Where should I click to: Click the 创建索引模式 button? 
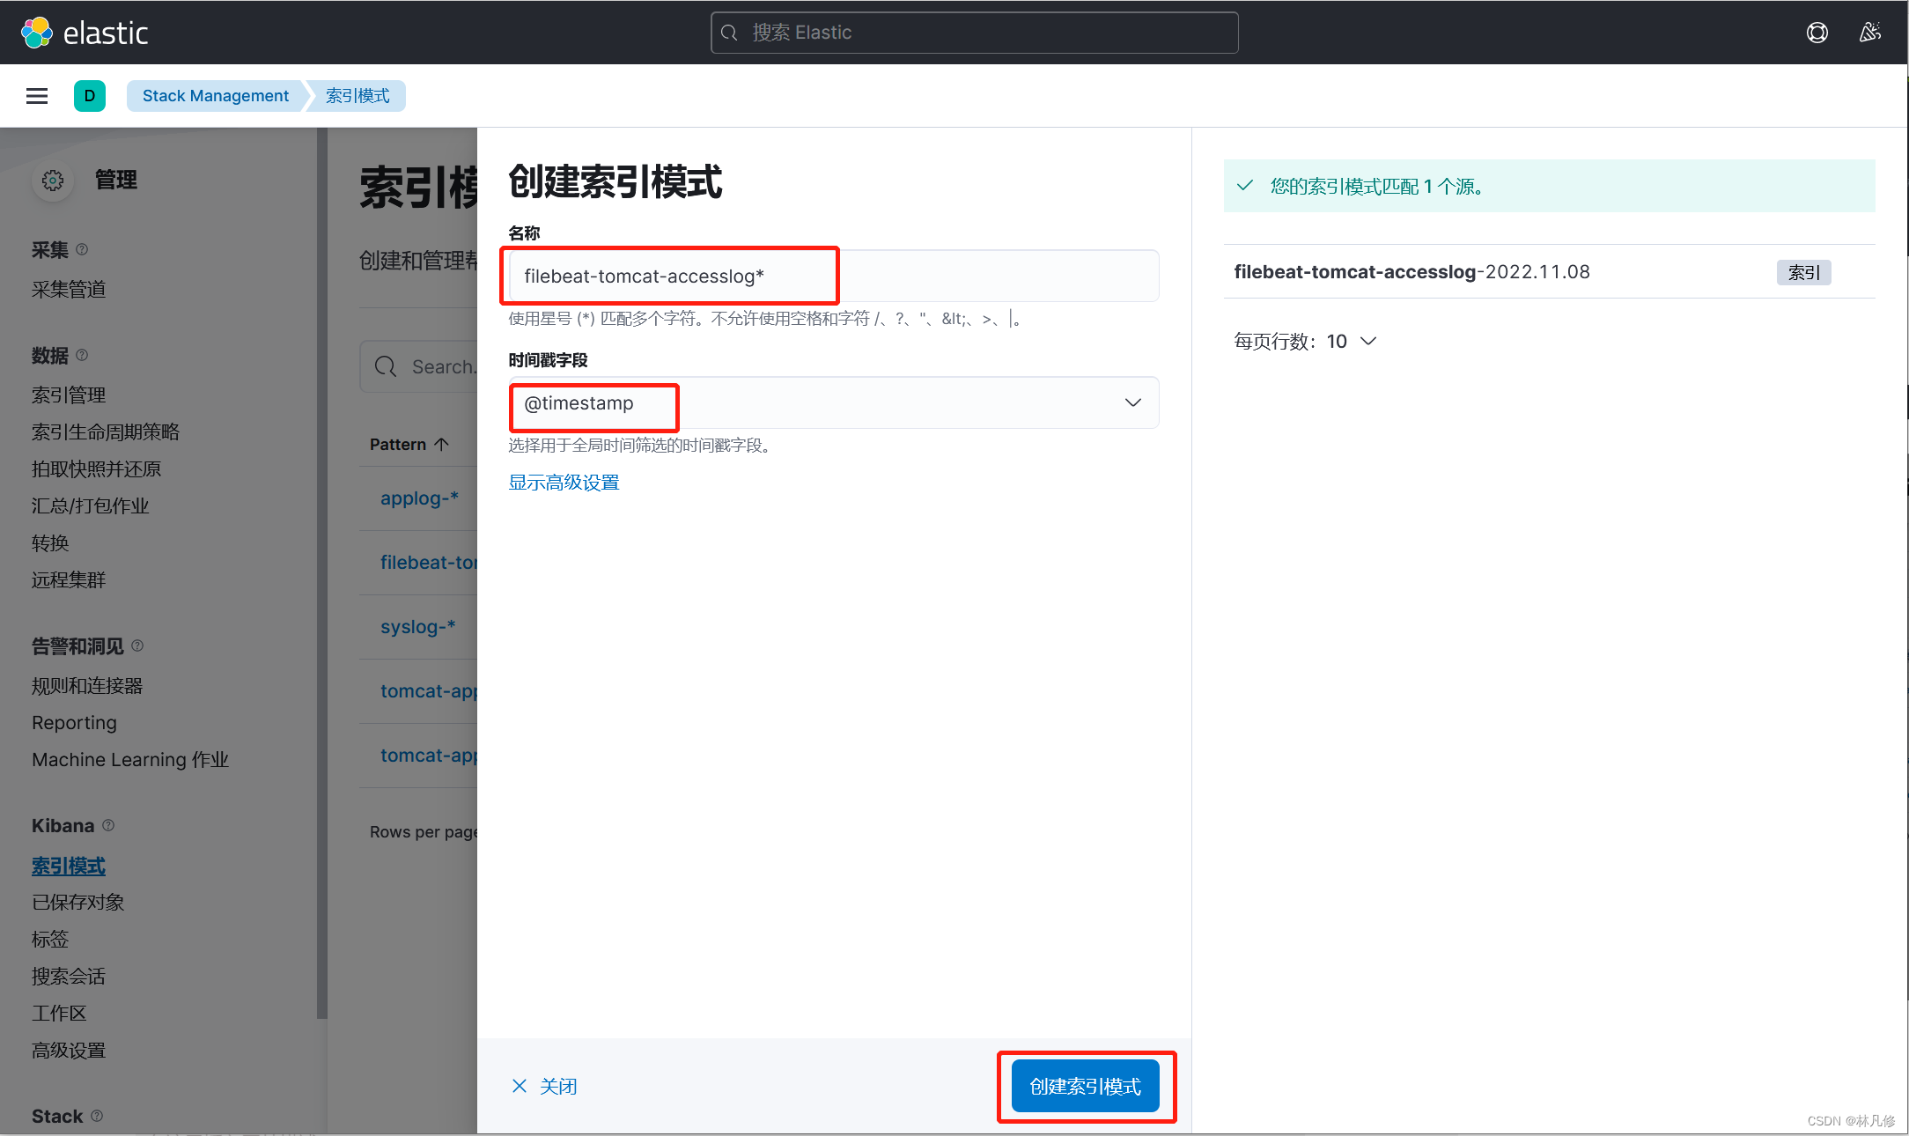tap(1085, 1086)
